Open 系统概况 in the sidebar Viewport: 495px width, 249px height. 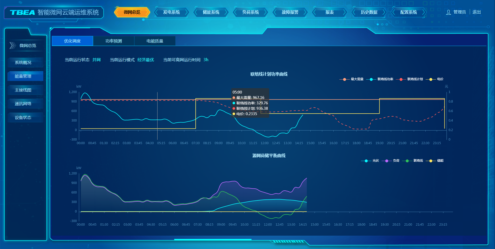23,62
